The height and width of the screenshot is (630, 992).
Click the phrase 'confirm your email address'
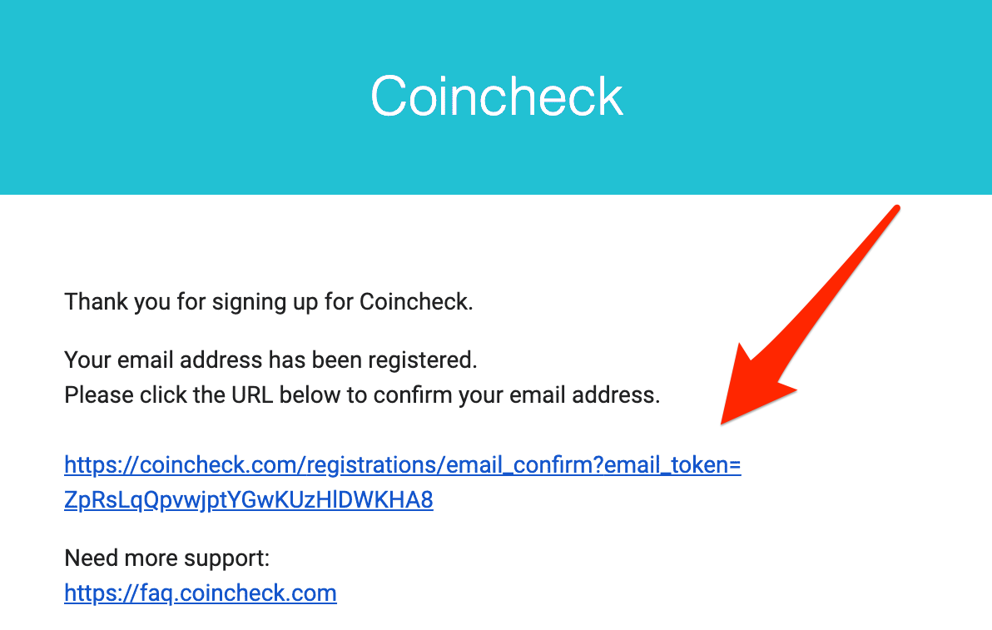click(x=516, y=394)
